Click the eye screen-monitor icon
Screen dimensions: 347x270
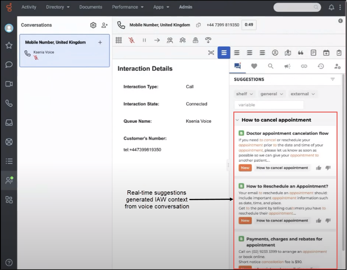click(x=211, y=53)
